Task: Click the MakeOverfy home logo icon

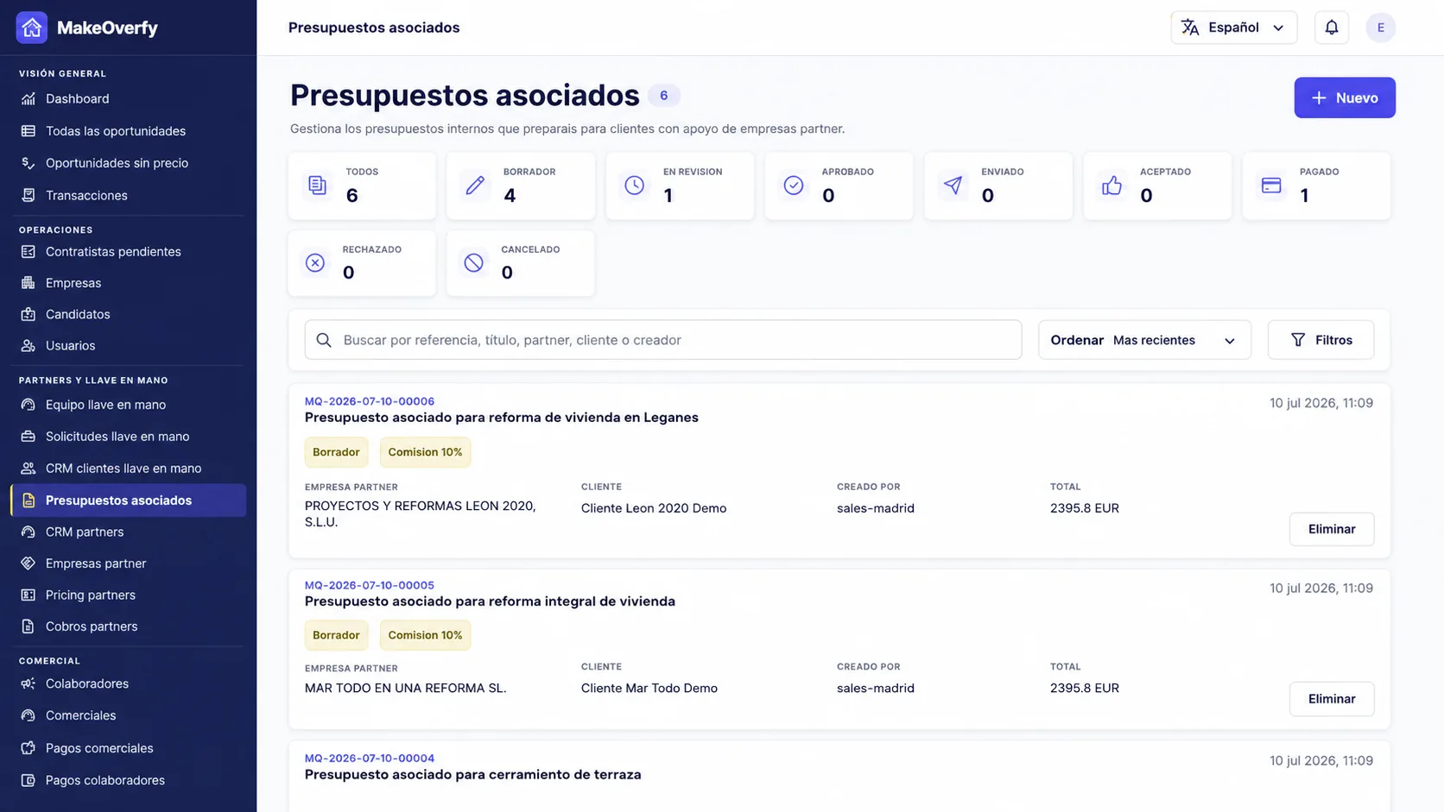Action: click(32, 28)
